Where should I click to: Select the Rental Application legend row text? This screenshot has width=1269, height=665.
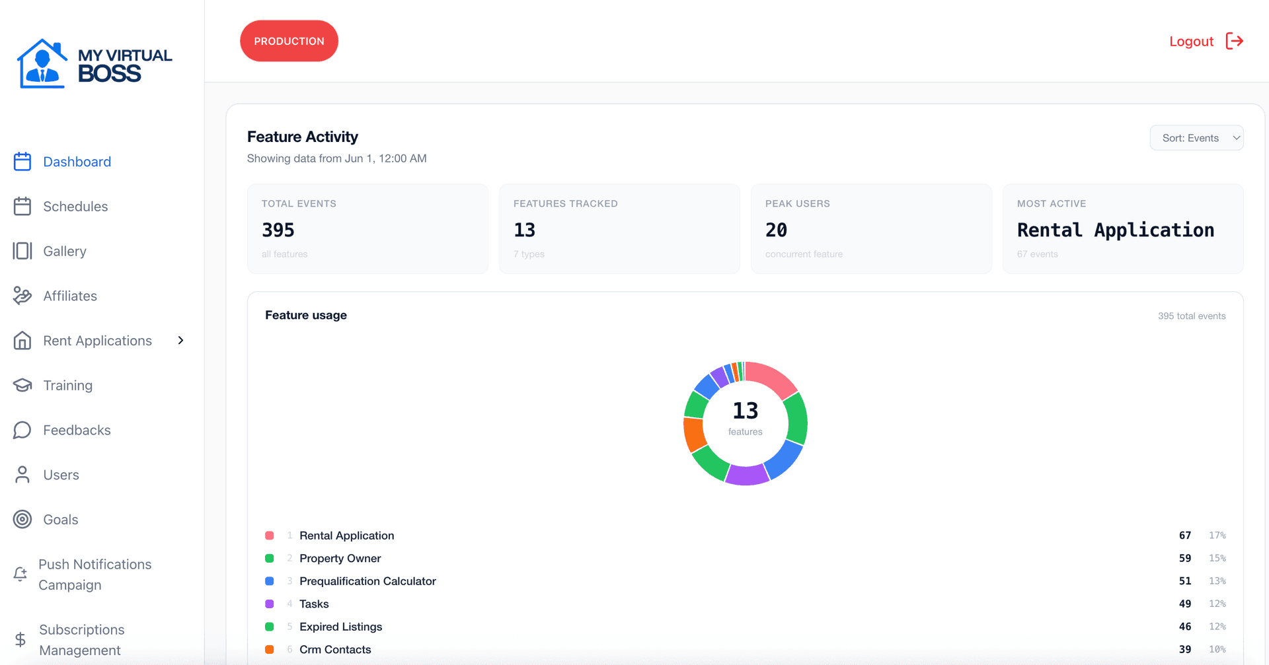[x=346, y=536]
